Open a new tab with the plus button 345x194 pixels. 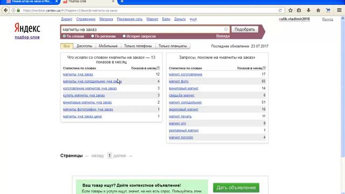point(122,2)
